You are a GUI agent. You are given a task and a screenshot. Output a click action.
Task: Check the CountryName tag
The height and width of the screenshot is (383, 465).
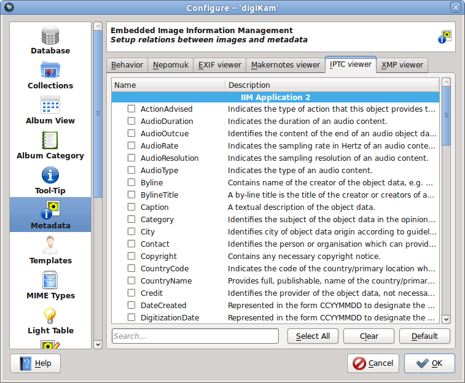pyautogui.click(x=131, y=280)
